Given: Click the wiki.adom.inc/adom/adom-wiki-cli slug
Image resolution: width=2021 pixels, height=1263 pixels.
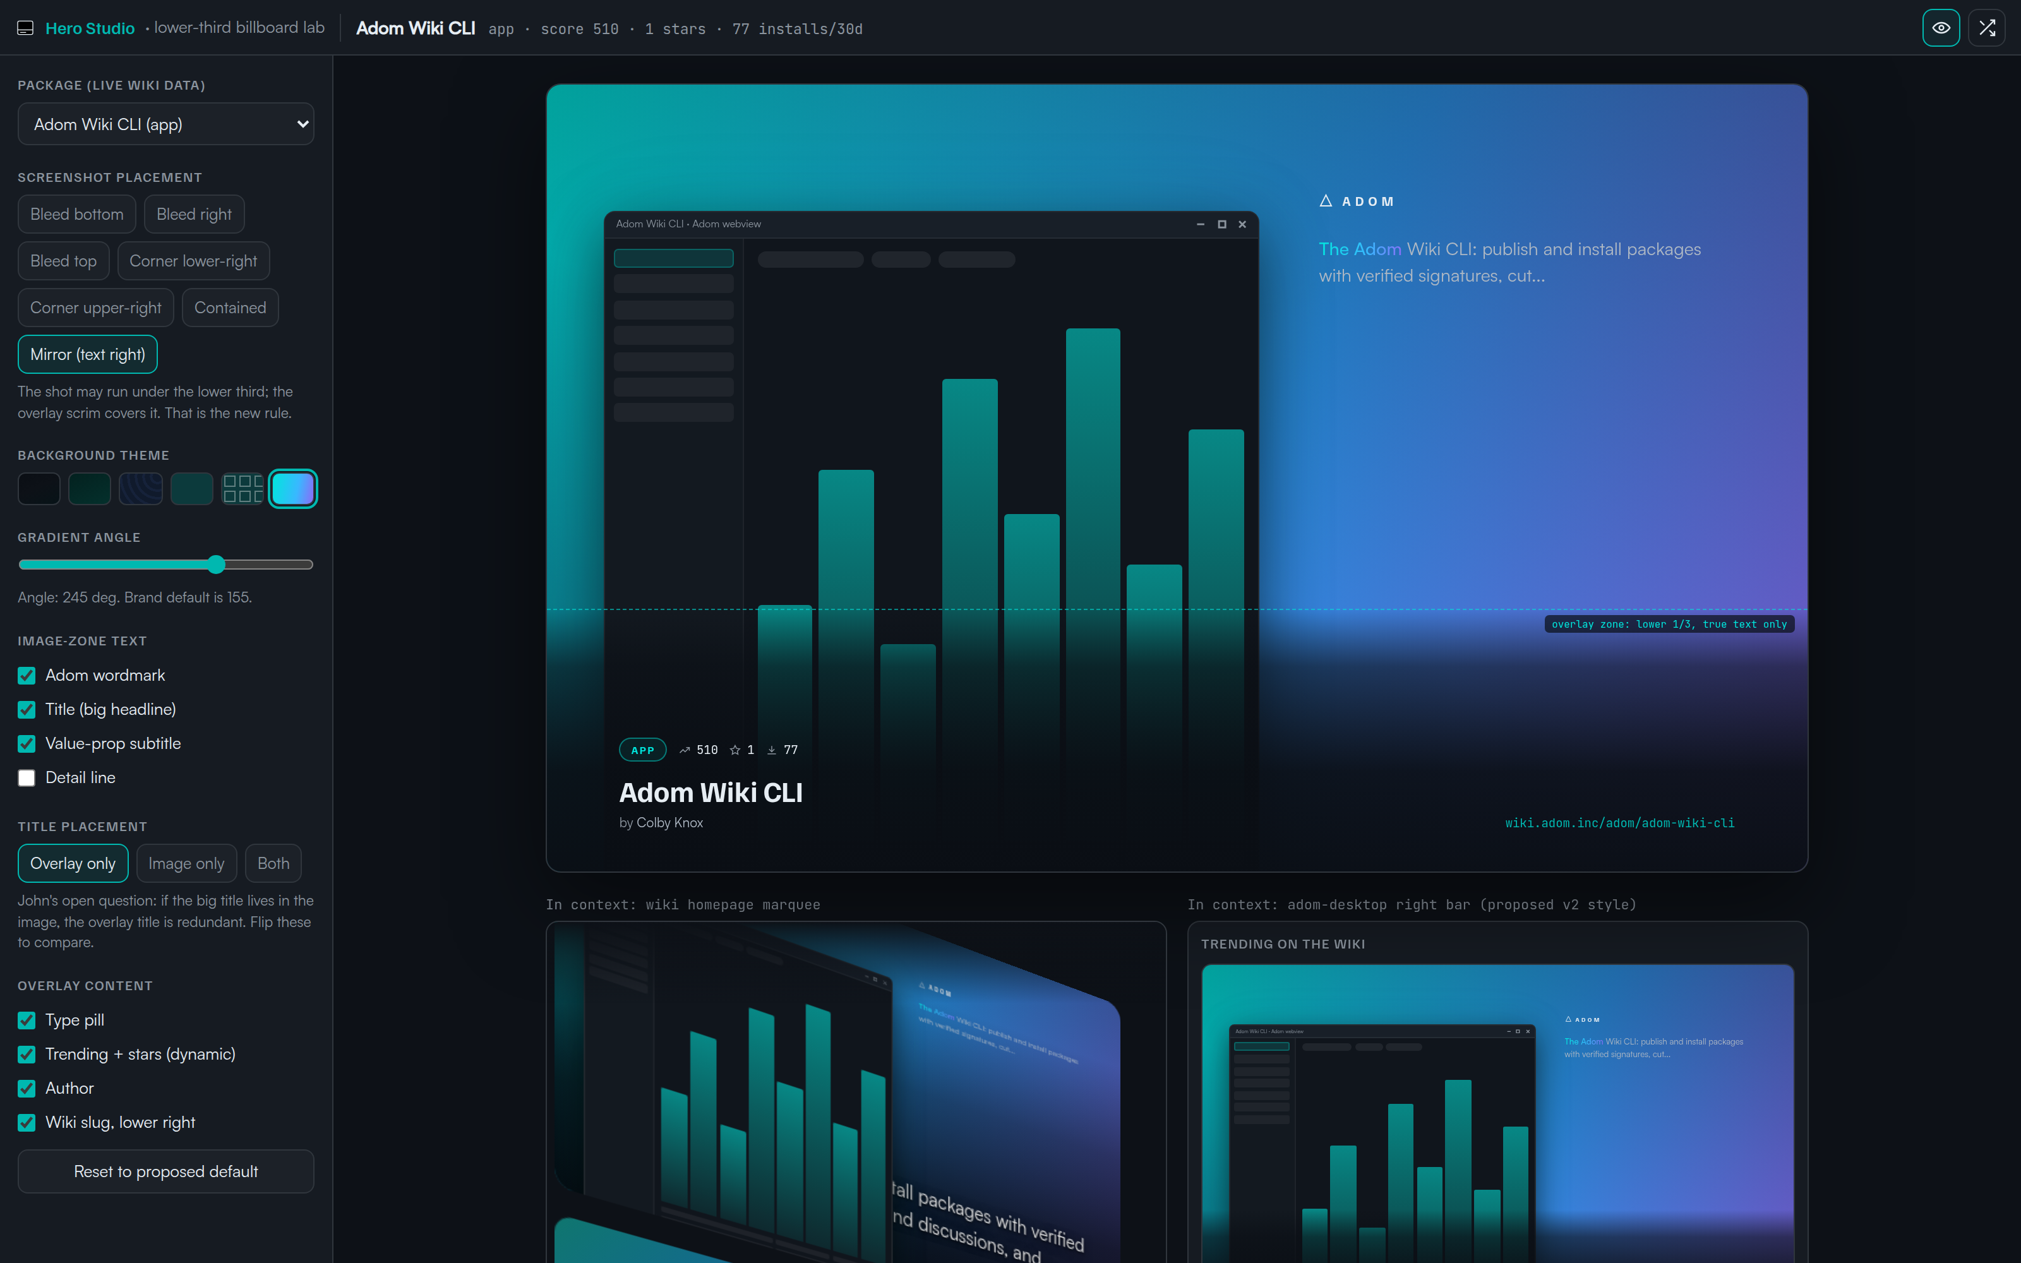Looking at the screenshot, I should 1619,823.
